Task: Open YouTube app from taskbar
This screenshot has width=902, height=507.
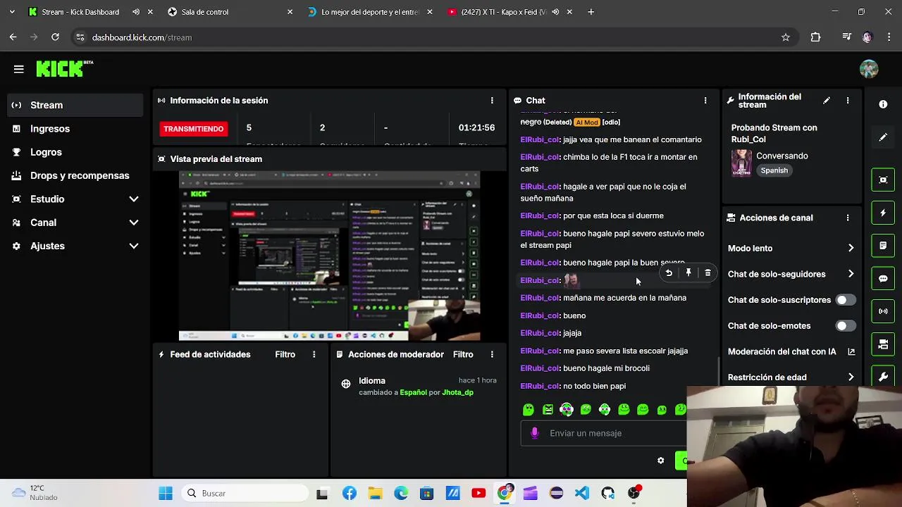Action: click(x=478, y=493)
